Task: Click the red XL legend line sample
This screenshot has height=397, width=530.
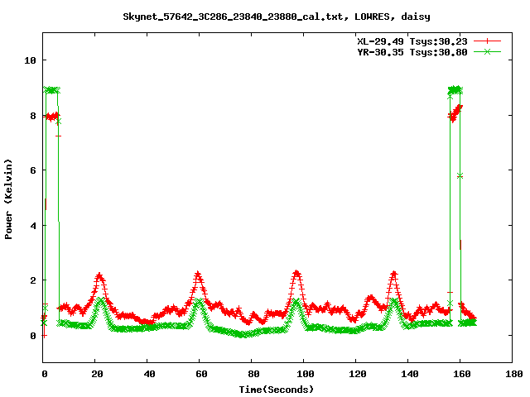Action: click(487, 41)
